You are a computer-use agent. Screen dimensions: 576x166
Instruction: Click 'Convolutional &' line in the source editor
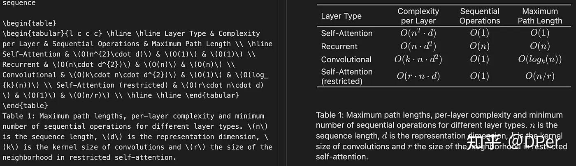click(29, 75)
